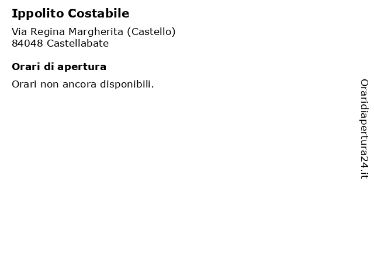Click the word Margherita in the address
The width and height of the screenshot is (374, 280).
[x=96, y=32]
